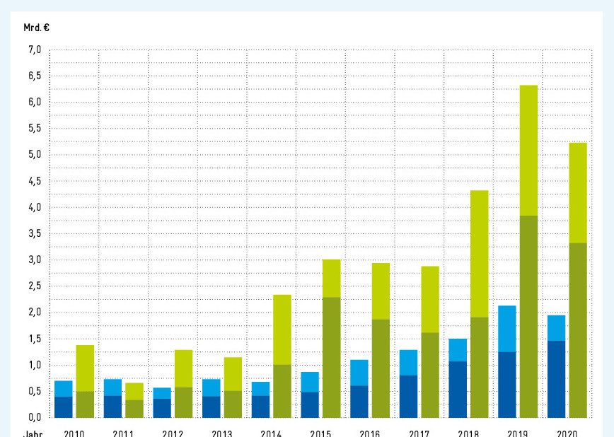Click the lime green segment of 2019 bar
The image size is (614, 437).
[x=528, y=150]
